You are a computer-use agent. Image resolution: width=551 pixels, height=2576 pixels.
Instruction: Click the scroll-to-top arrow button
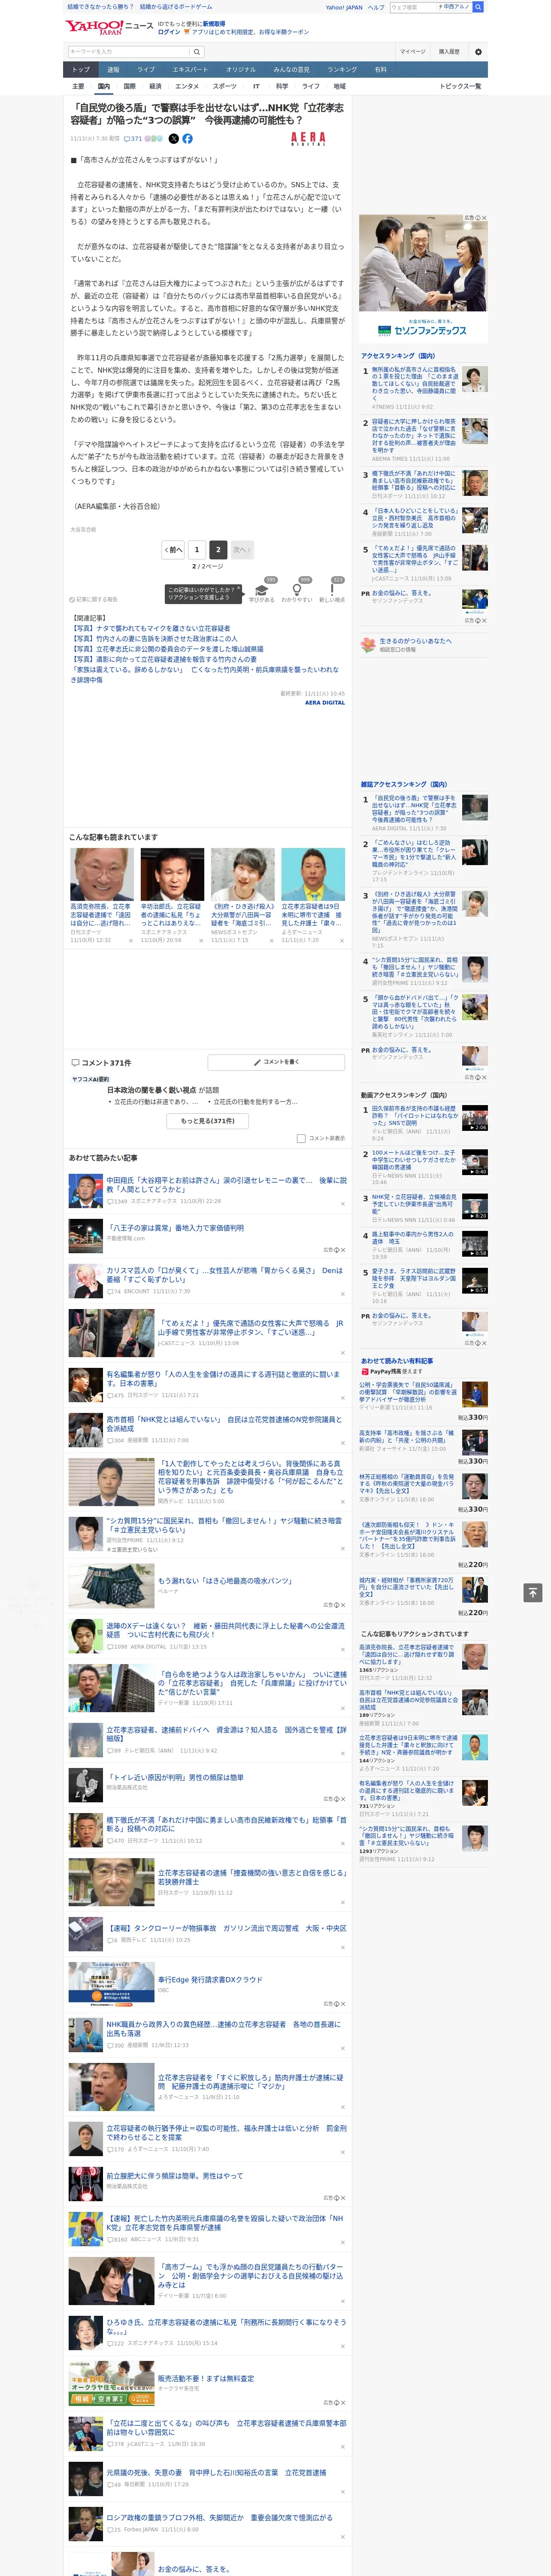coord(533,1593)
